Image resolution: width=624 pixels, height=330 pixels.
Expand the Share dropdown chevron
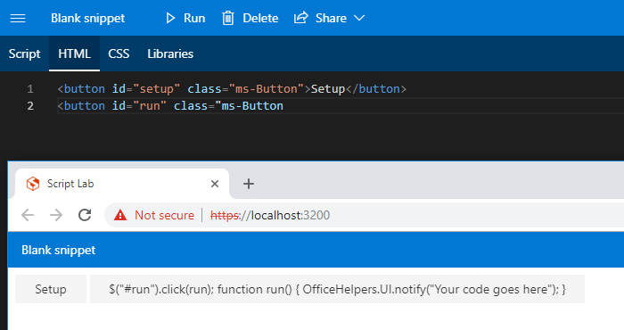359,18
